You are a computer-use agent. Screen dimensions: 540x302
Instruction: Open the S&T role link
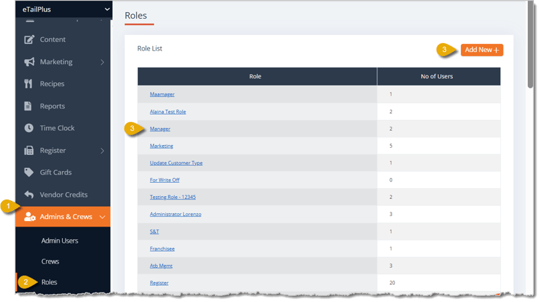155,231
